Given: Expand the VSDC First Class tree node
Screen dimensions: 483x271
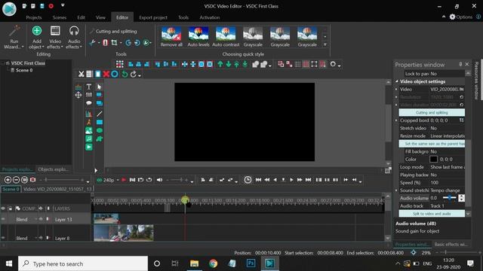Looking at the screenshot, I should (x=3, y=63).
